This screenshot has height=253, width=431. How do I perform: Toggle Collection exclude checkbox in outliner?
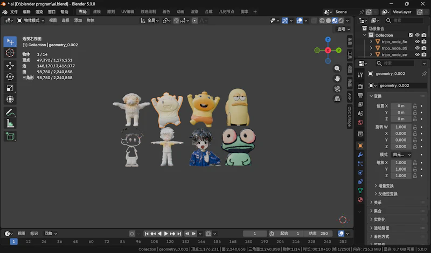pos(411,35)
